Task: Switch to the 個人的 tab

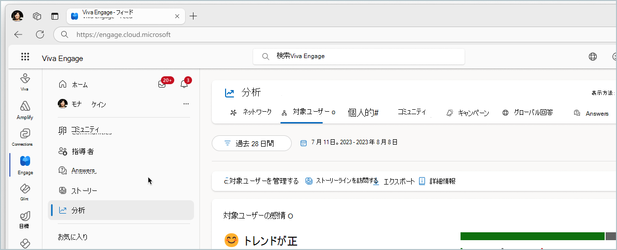Action: point(363,113)
